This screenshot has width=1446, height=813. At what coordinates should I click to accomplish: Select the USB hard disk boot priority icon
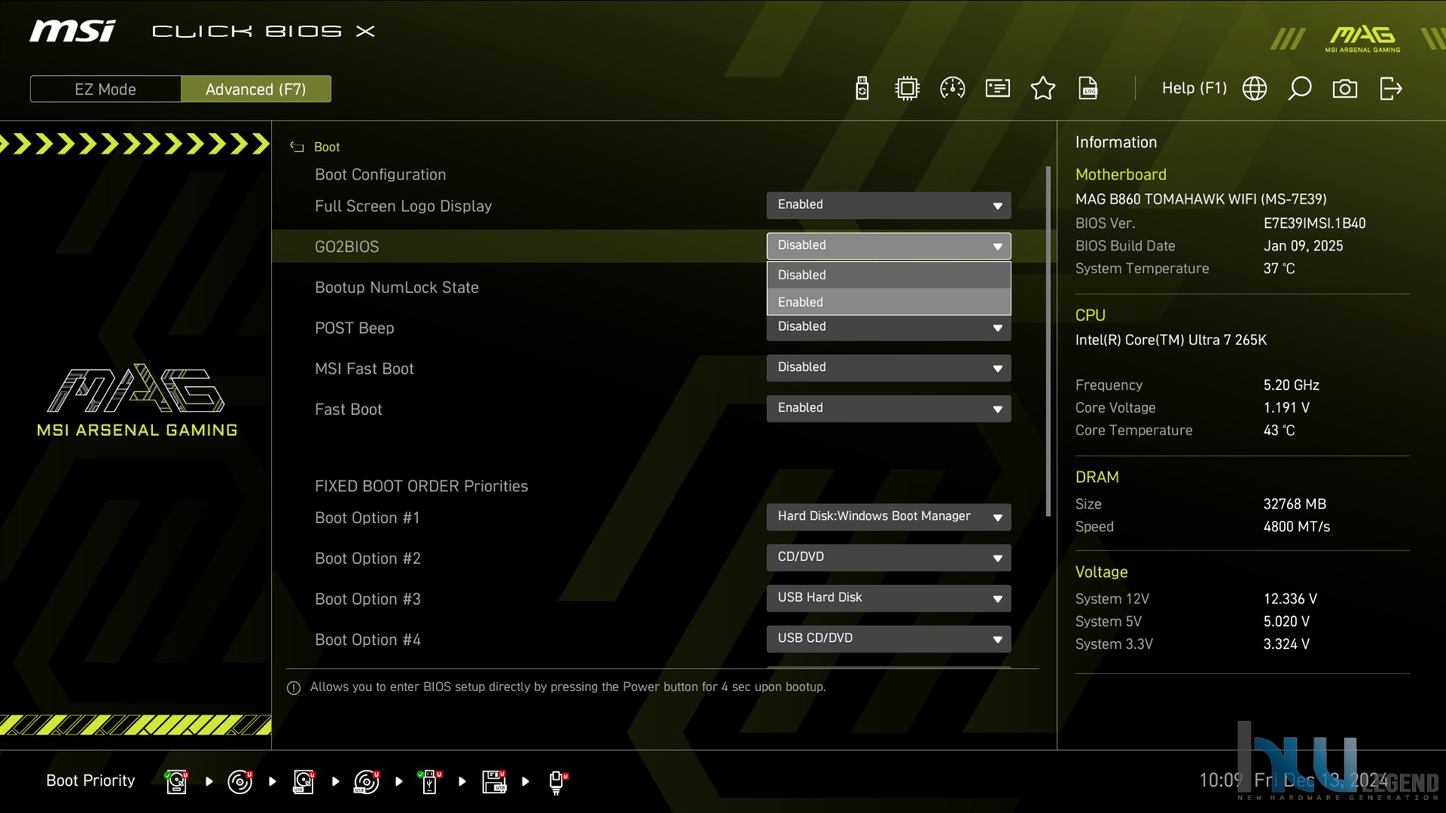click(304, 781)
